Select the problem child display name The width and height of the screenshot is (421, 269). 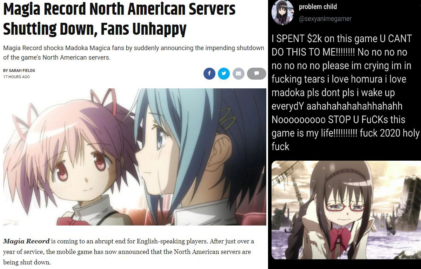(318, 7)
